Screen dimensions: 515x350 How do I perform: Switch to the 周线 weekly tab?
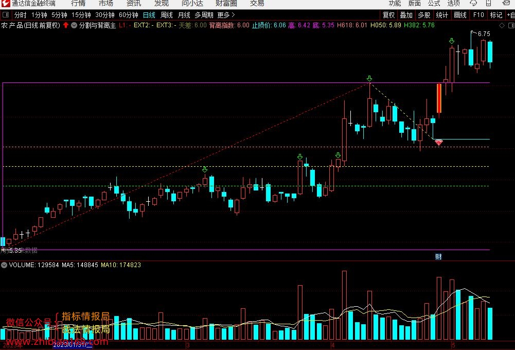coord(167,15)
